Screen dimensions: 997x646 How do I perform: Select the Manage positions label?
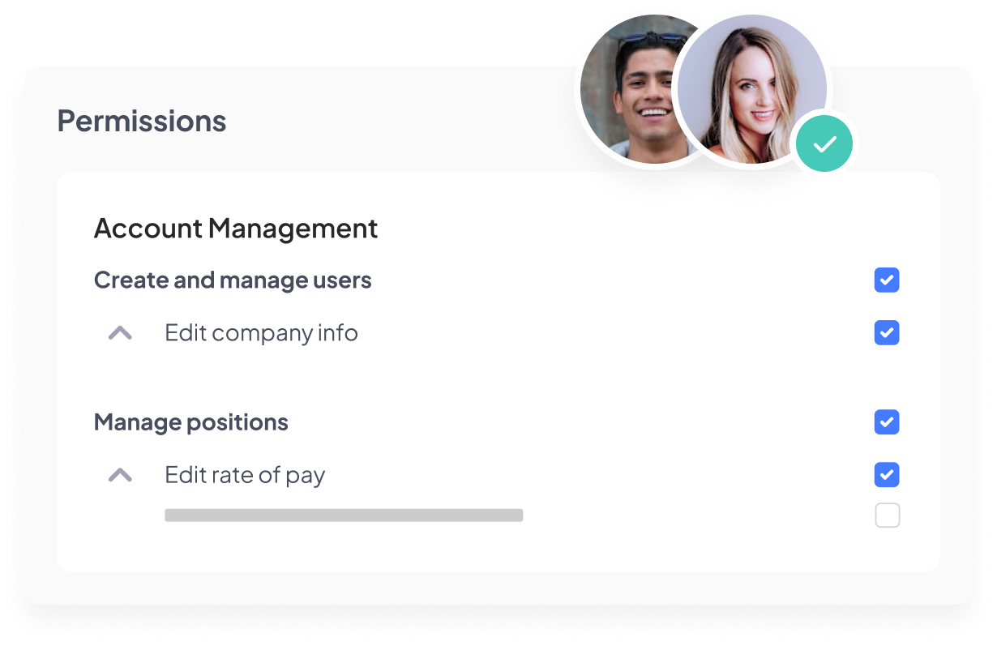[x=191, y=422]
